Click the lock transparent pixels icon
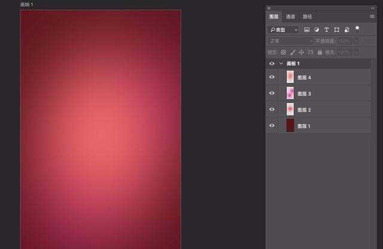This screenshot has width=383, height=249. pos(284,52)
